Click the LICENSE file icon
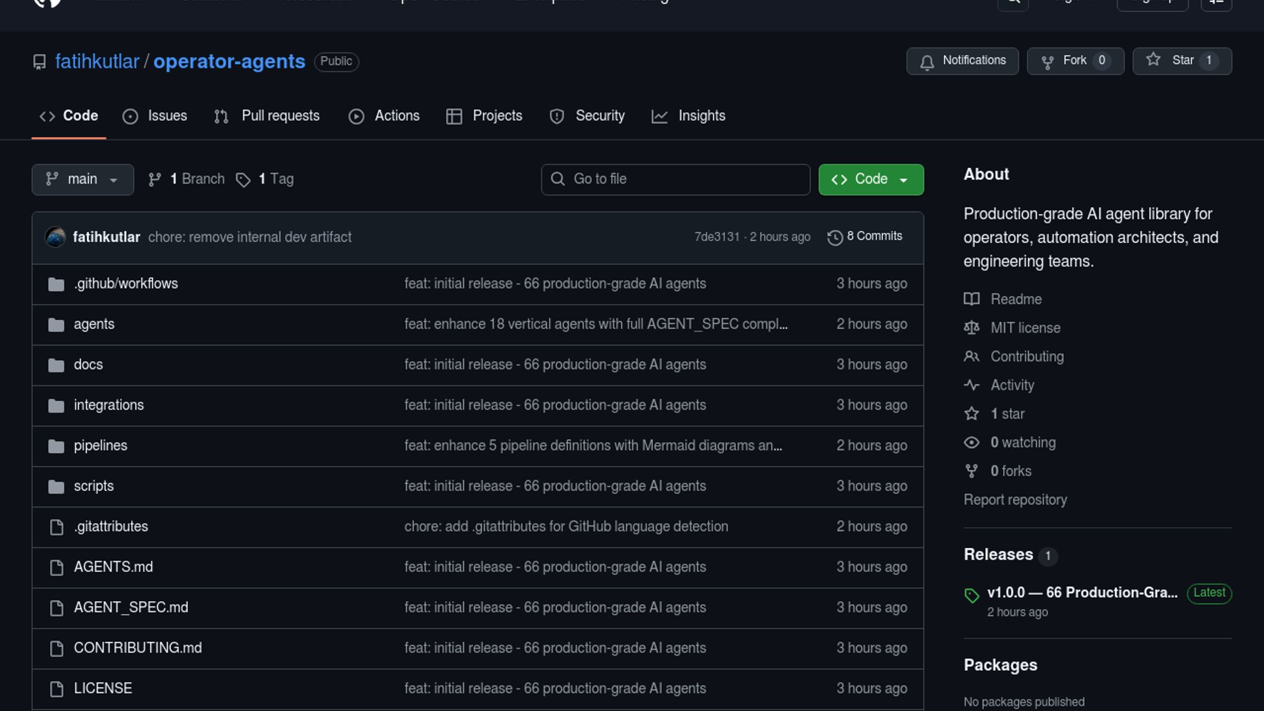The width and height of the screenshot is (1264, 711). (57, 689)
